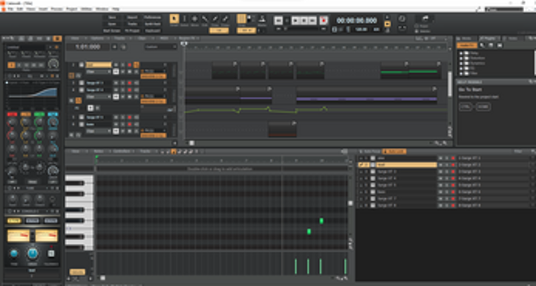Click the Save button in control bar
The image size is (536, 286).
[x=112, y=17]
